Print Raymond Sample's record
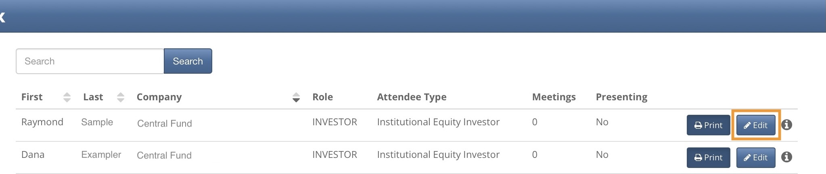The width and height of the screenshot is (826, 174). point(708,125)
